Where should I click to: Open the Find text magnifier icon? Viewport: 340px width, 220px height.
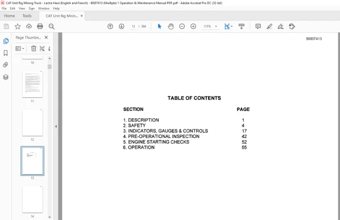52,27
